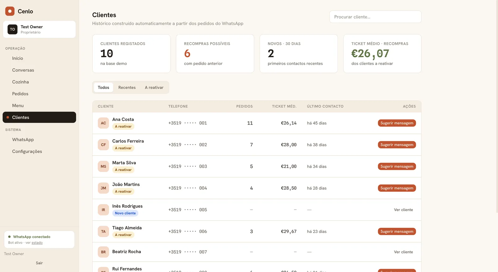The width and height of the screenshot is (498, 272).
Task: Click Carlos Ferreira's CF avatar
Action: click(103, 145)
